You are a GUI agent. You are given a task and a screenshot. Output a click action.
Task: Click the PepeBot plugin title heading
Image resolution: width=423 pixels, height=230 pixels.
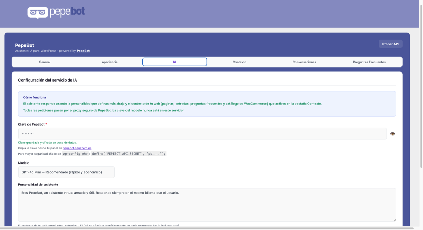25,45
